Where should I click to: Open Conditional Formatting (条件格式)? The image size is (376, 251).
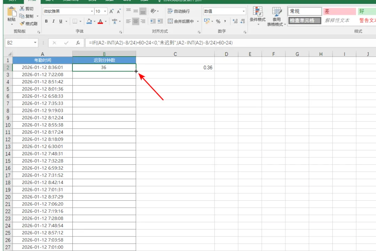pos(258,16)
